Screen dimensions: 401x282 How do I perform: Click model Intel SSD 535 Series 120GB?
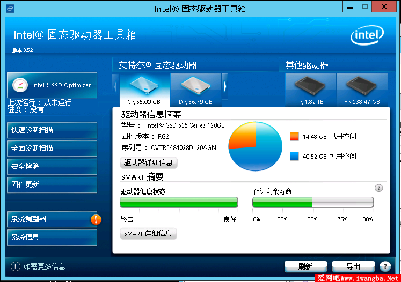(x=185, y=125)
